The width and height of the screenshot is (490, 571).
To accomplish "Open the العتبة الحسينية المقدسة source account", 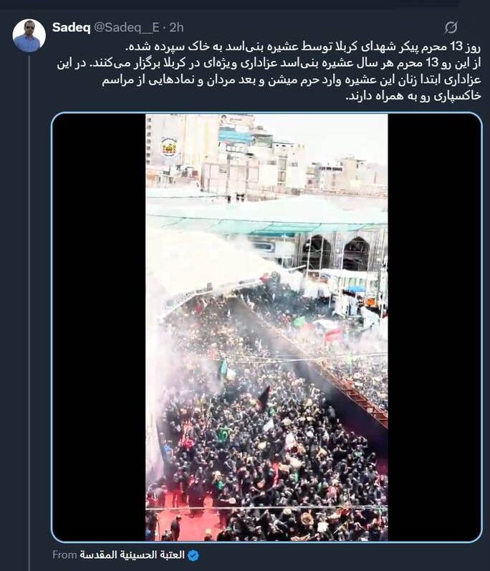I will pos(133,555).
